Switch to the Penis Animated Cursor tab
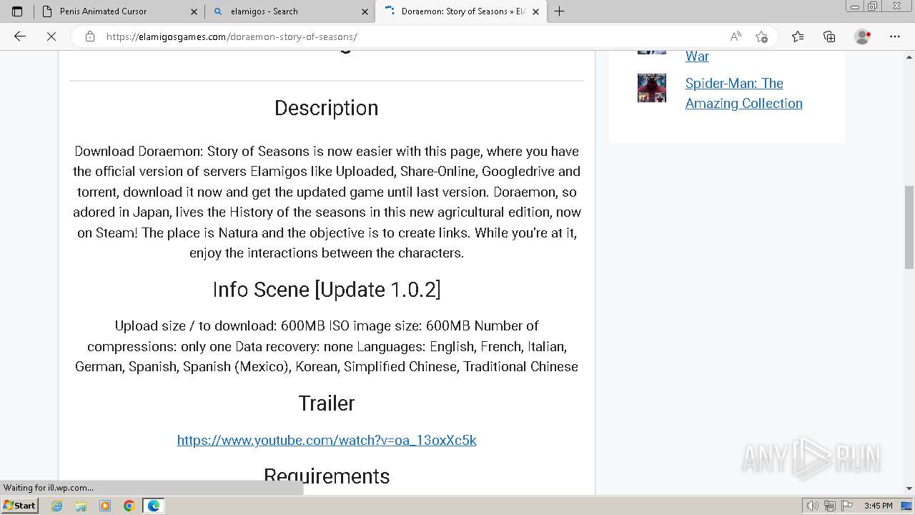 (119, 11)
